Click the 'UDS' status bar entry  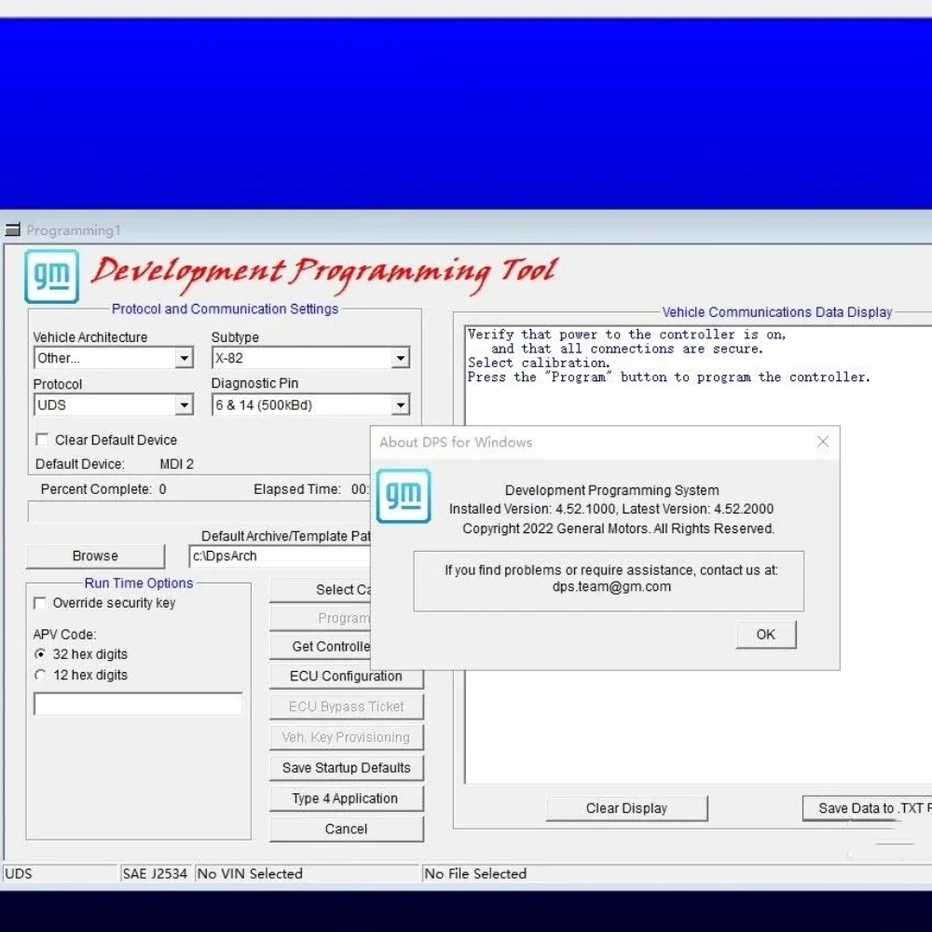click(60, 874)
